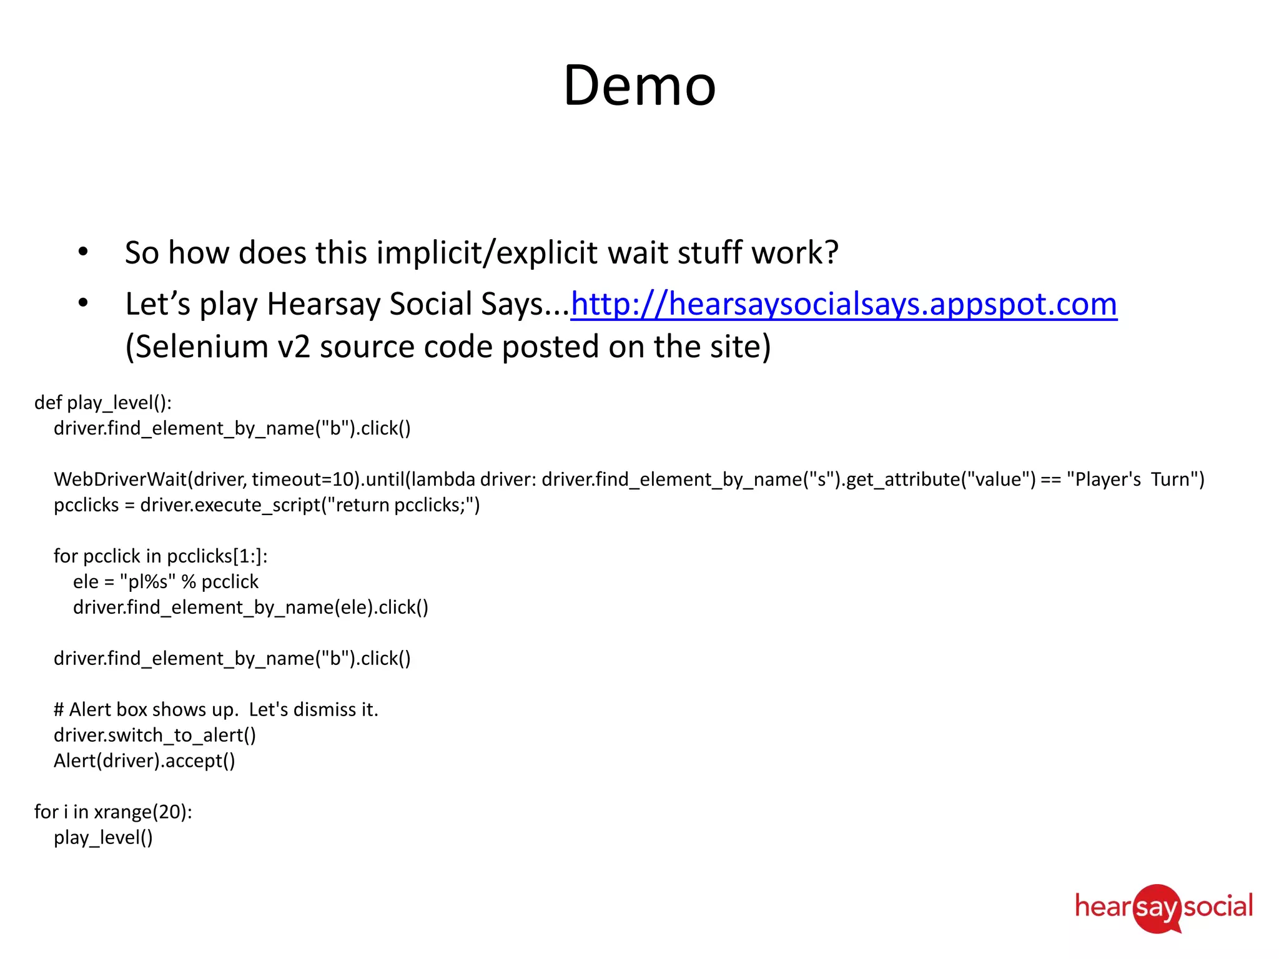Open the hearsaysocialsays.appspot.com link
This screenshot has width=1279, height=959.
[843, 305]
